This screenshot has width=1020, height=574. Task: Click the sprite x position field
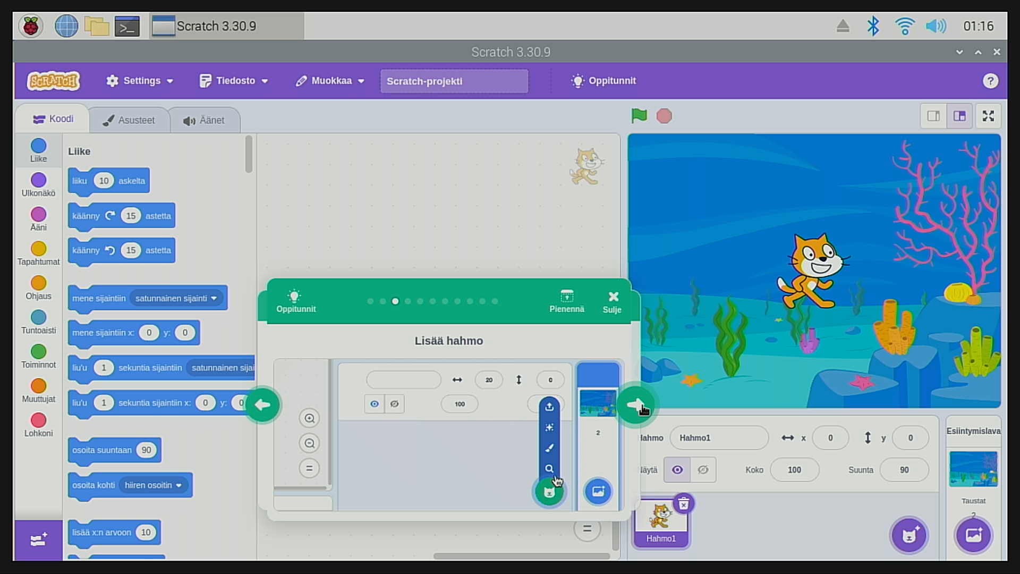pyautogui.click(x=830, y=438)
